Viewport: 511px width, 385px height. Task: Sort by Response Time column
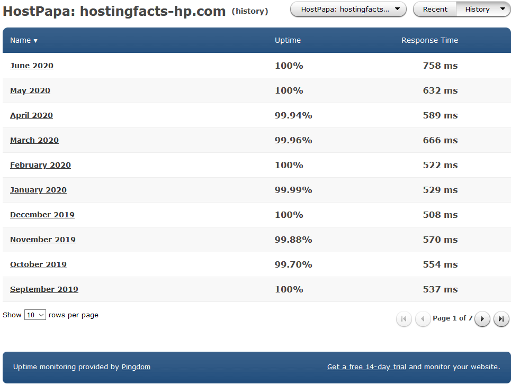[429, 40]
